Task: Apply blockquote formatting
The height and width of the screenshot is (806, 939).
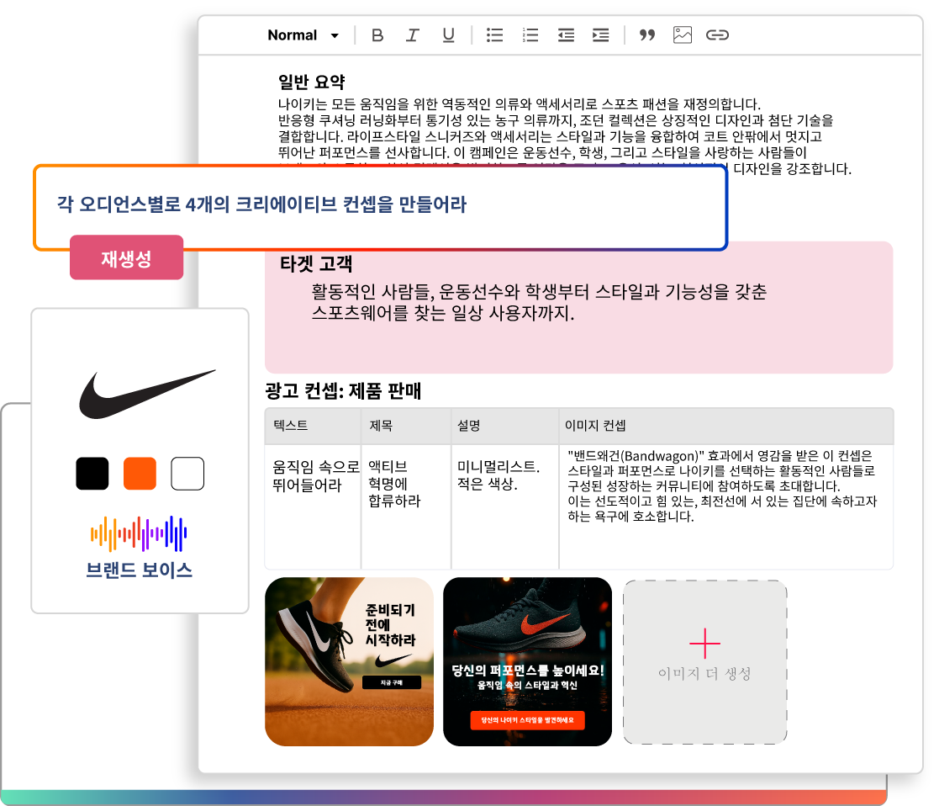Action: click(x=646, y=35)
